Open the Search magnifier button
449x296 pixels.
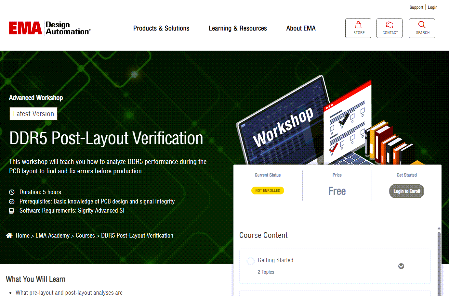pyautogui.click(x=422, y=28)
